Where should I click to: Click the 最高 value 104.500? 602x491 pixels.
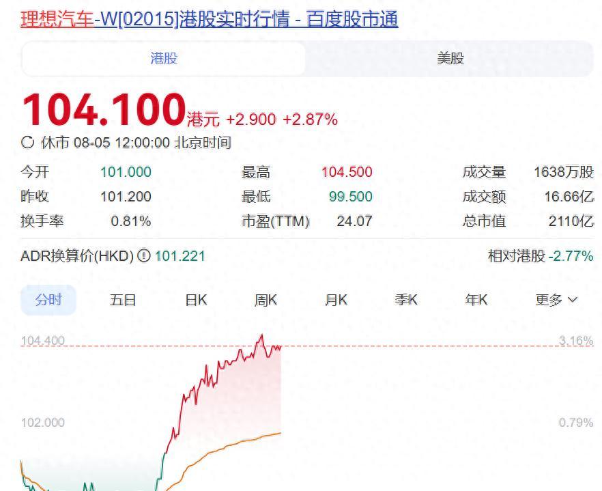point(347,171)
